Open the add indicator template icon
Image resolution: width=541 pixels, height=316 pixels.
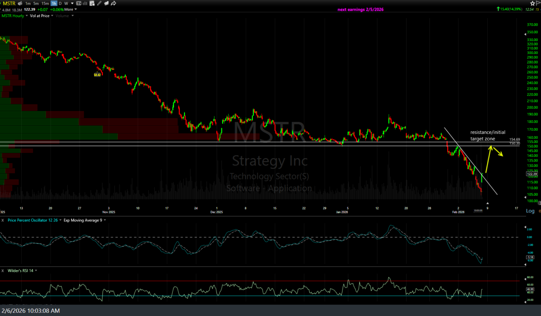[92, 3]
